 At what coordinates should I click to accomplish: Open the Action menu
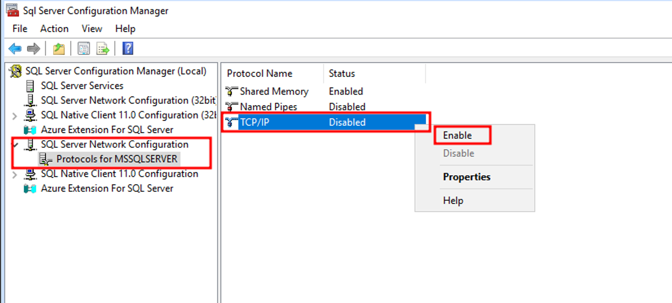tap(54, 29)
